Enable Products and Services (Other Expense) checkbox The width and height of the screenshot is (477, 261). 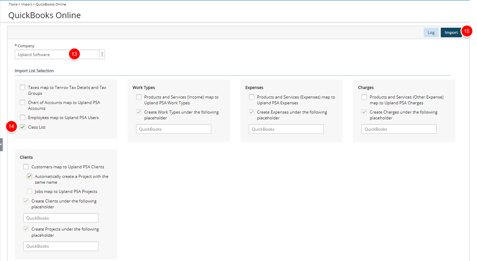(x=364, y=97)
